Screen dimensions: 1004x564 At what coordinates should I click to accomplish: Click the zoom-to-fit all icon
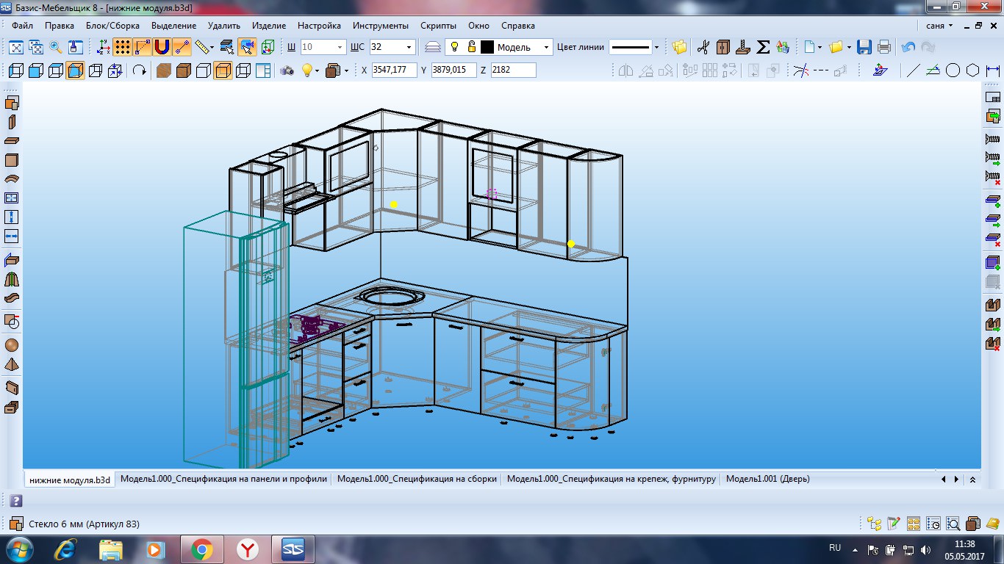tap(16, 47)
